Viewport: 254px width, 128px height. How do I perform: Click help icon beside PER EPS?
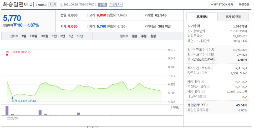[202, 81]
